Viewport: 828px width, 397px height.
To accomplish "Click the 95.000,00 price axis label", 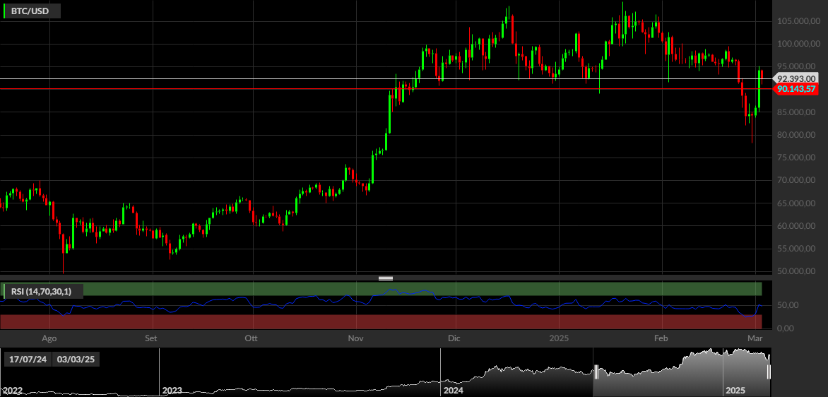I will pos(797,66).
